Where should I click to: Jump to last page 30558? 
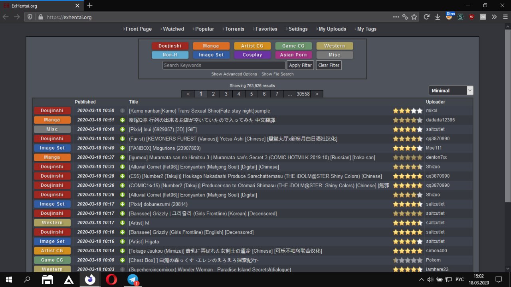tap(303, 94)
